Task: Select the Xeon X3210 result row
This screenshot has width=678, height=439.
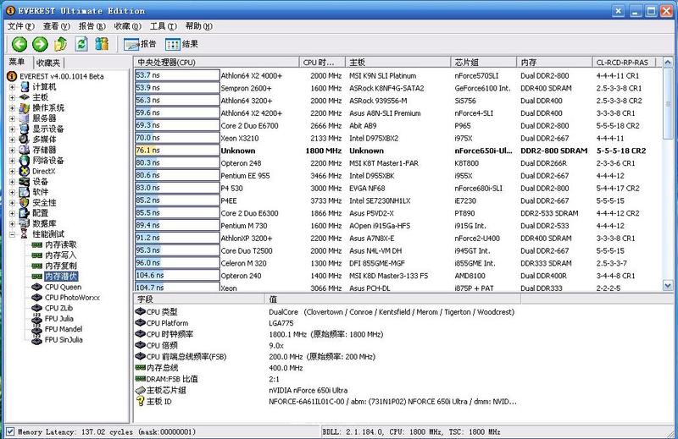Action: 397,138
